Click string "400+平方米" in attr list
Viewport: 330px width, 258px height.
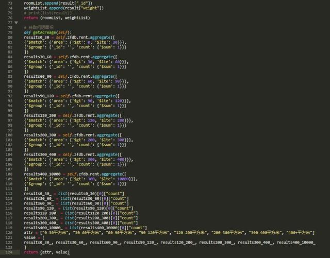300,233
